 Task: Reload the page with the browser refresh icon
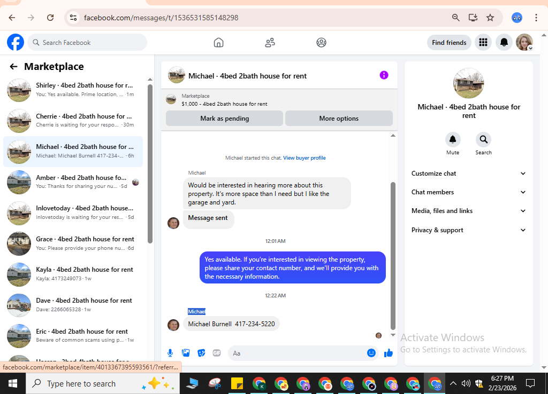pos(50,18)
